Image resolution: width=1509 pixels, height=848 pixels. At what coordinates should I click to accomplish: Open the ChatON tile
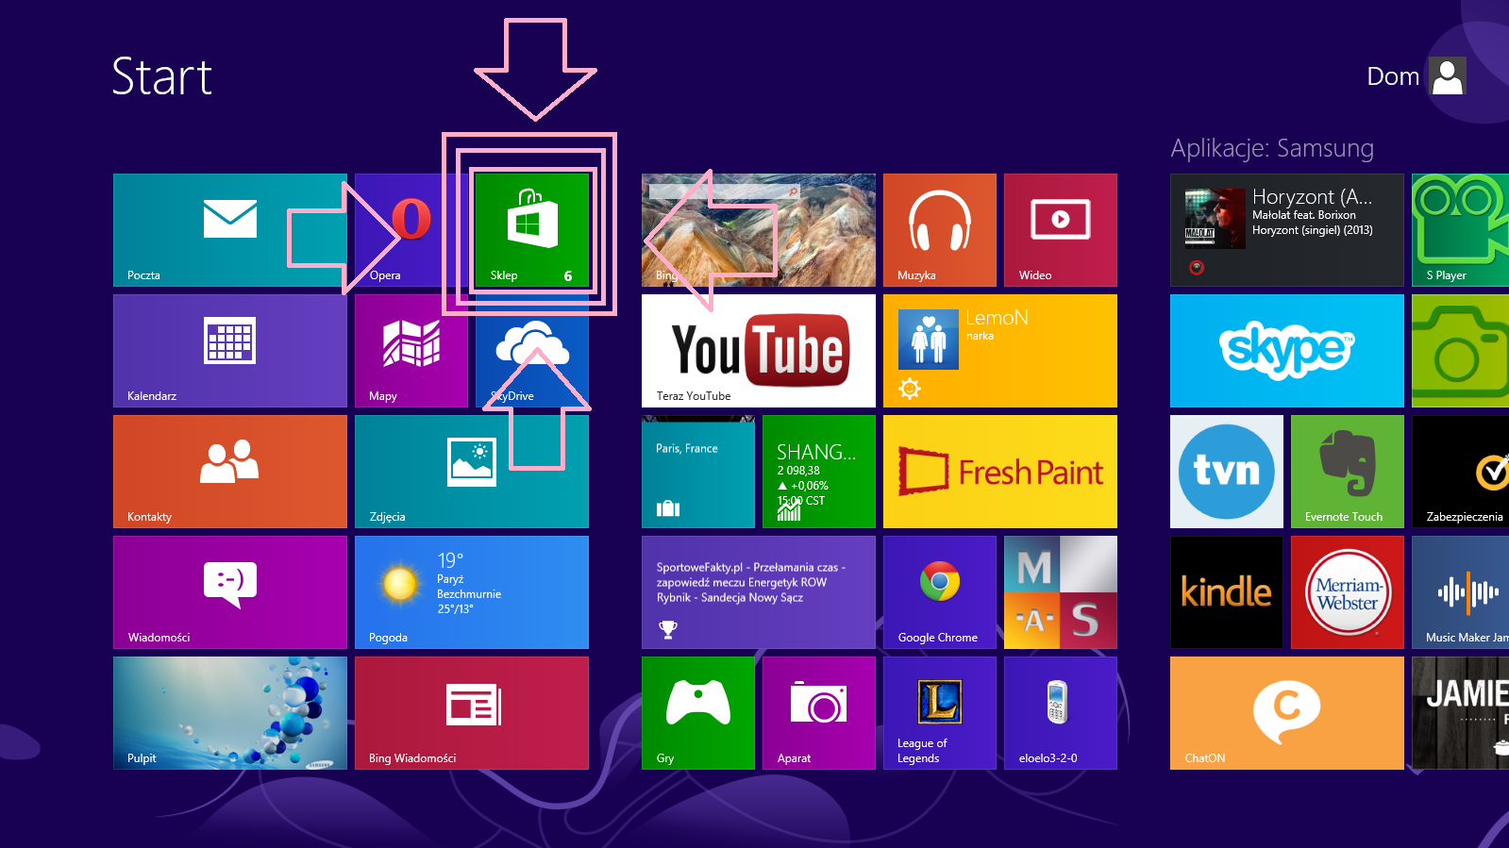1287,713
